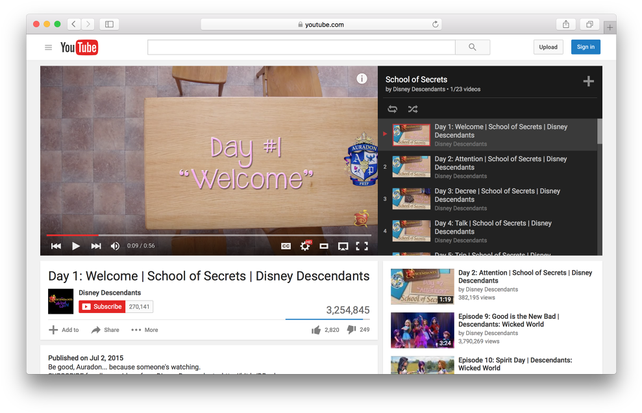Toggle playlist loop (repeat) button

pyautogui.click(x=392, y=109)
